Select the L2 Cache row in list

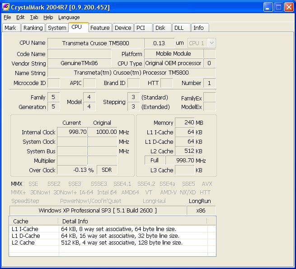pos(113,243)
